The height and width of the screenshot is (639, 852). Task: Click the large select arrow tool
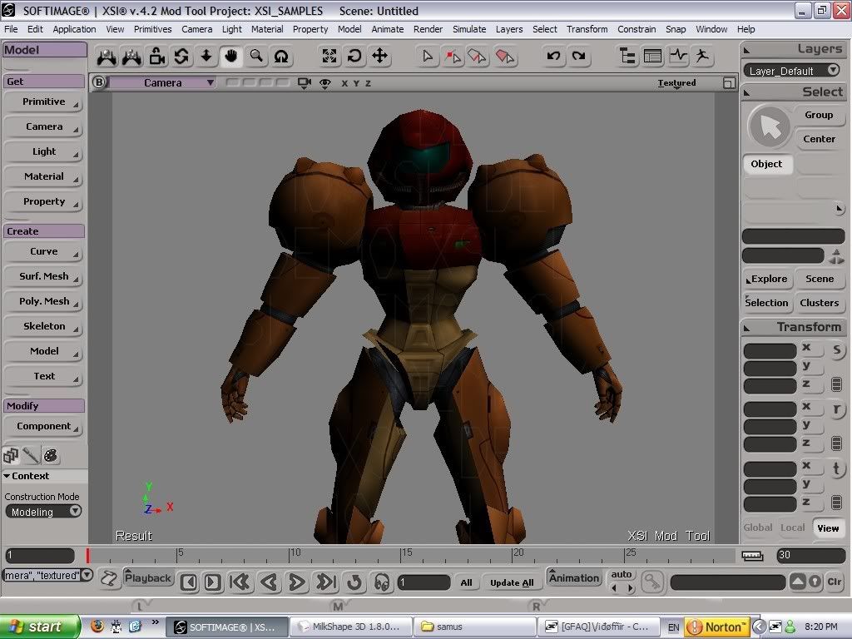[770, 126]
